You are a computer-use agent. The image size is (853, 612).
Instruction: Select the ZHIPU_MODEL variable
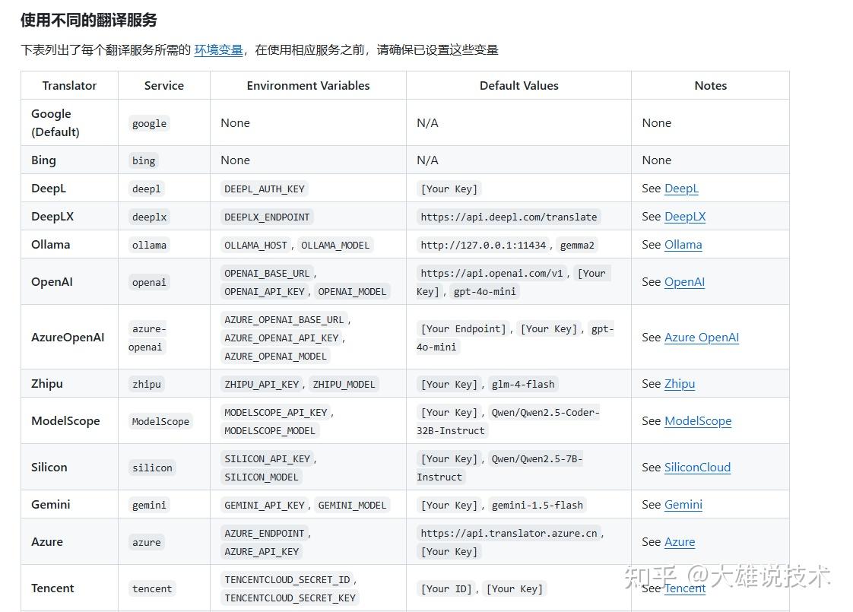[x=344, y=385]
